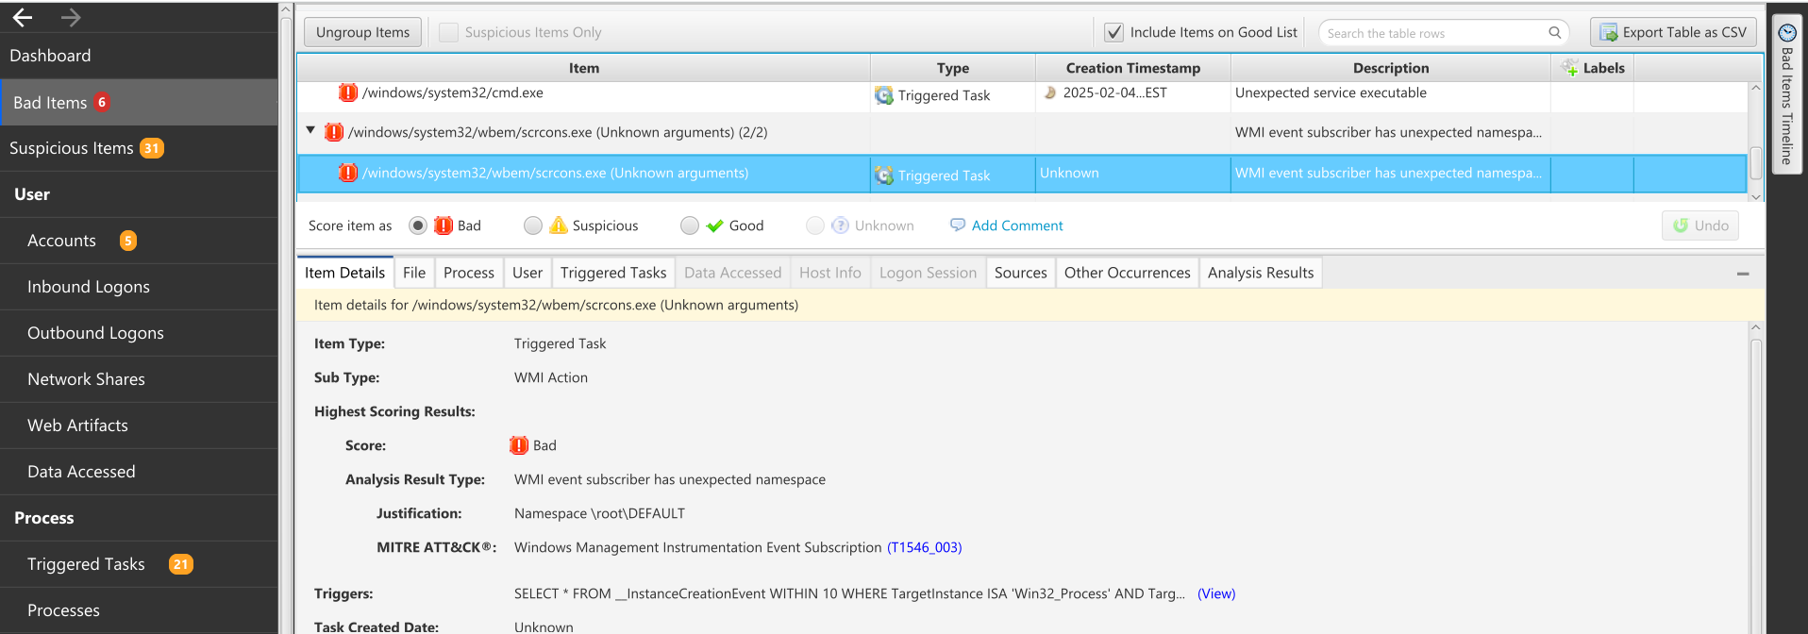
Task: Click the search magnifier icon
Action: [1554, 32]
